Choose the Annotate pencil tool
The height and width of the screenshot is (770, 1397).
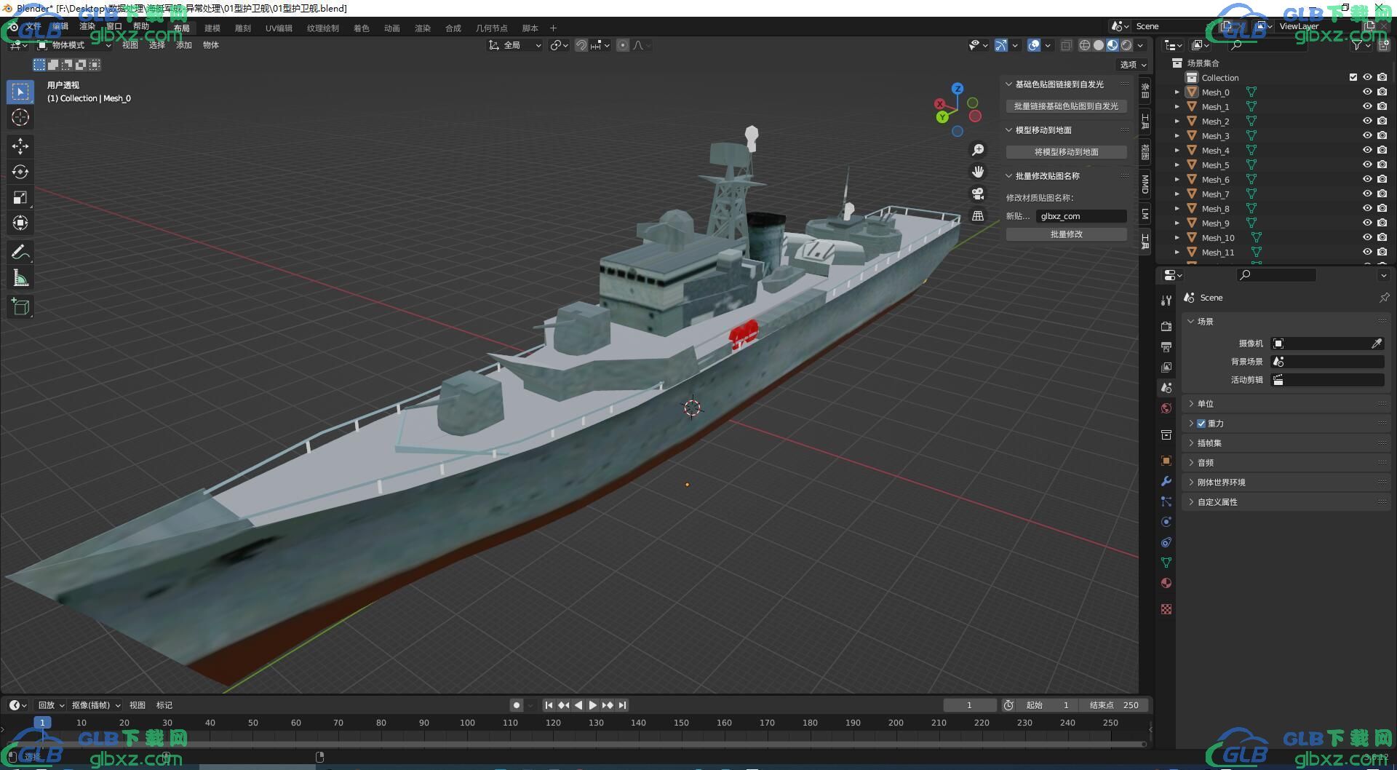20,252
